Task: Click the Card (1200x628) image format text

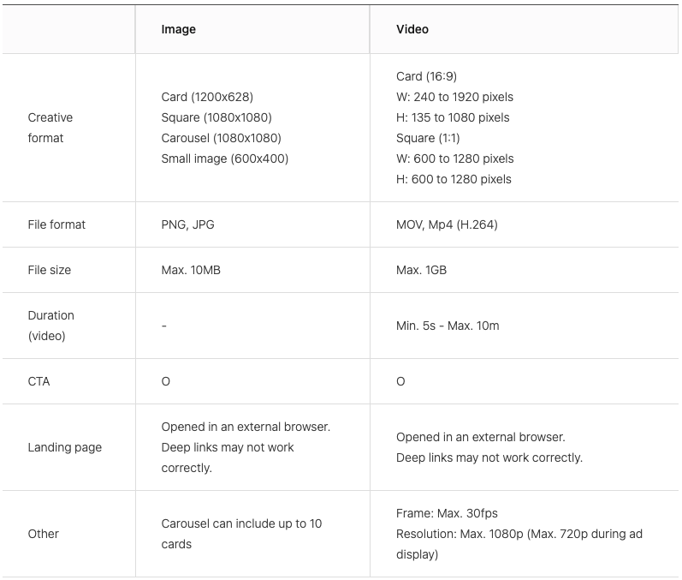Action: tap(207, 97)
